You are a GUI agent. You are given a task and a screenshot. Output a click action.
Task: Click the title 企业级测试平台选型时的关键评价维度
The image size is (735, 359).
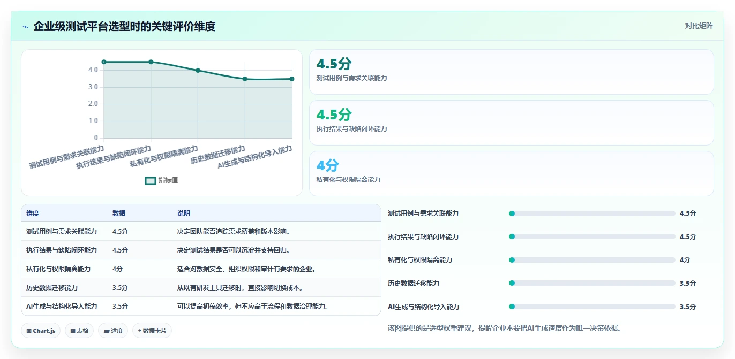pos(124,26)
